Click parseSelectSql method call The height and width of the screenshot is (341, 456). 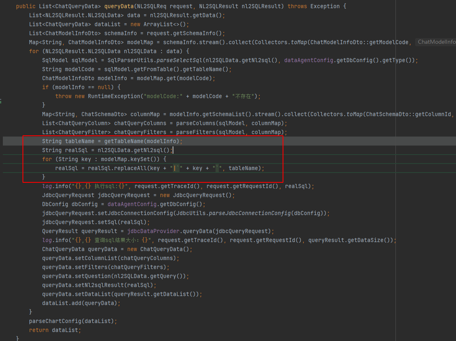[179, 61]
